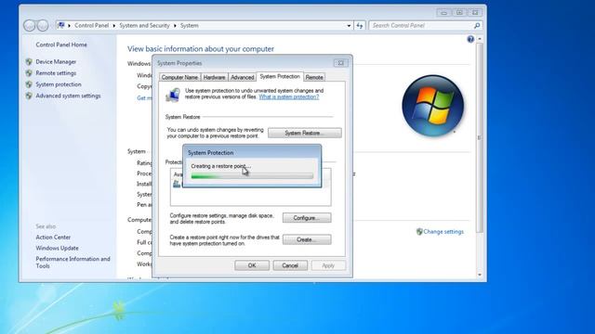Screen dimensions: 595x334
Task: Click the computer icon in System Protection tab
Action: click(x=173, y=95)
